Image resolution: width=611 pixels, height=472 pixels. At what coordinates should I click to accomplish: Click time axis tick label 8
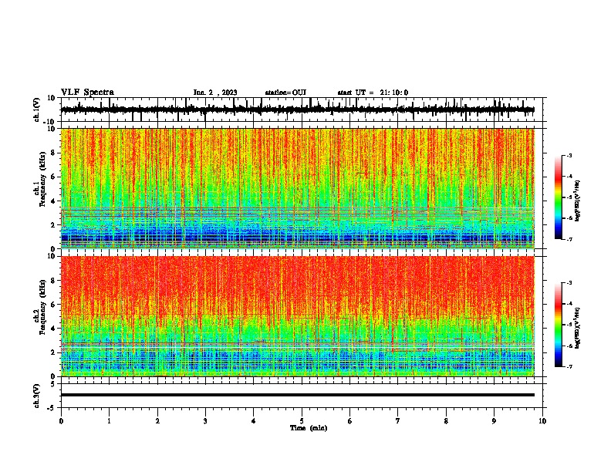(446, 421)
